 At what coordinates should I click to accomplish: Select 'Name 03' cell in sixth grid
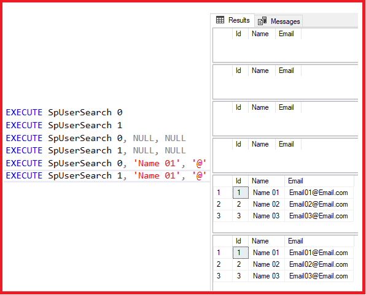click(x=267, y=276)
